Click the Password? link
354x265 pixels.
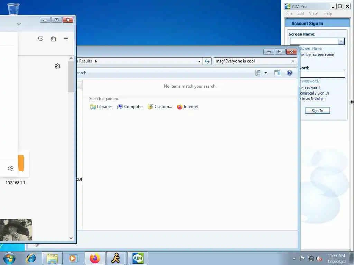point(310,81)
